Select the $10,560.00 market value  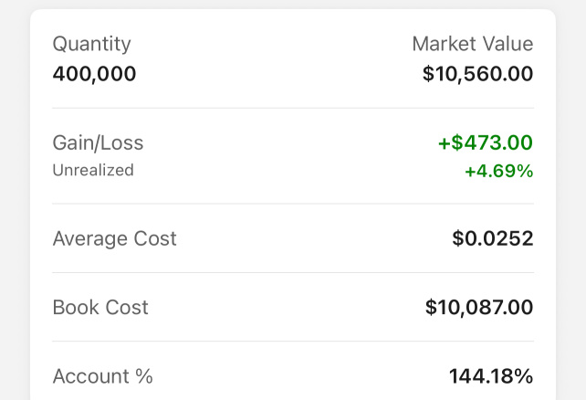point(477,74)
